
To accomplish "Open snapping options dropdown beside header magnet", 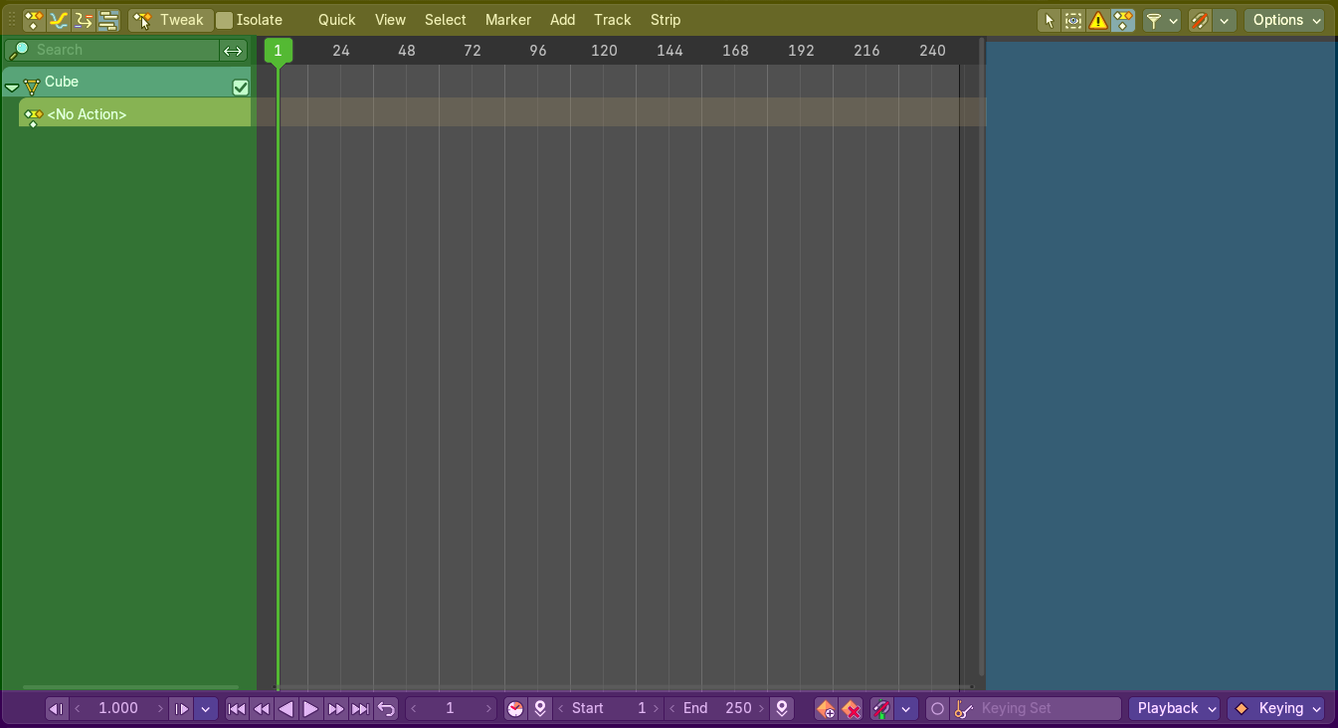I will point(1225,20).
